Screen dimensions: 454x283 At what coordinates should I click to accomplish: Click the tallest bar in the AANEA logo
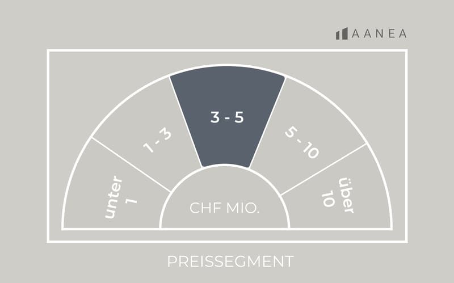[x=345, y=33]
